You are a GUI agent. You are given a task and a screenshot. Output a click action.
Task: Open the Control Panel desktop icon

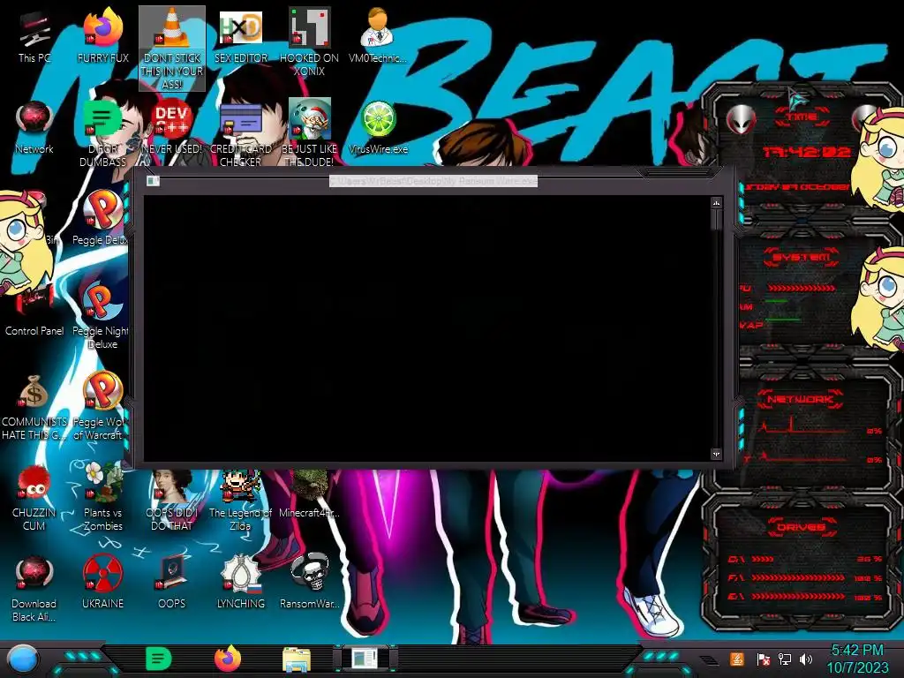[34, 310]
